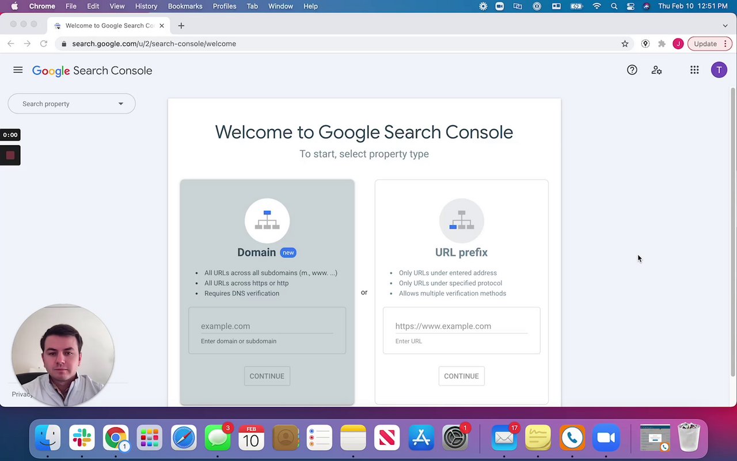Open the App Store from the Dock

point(421,439)
